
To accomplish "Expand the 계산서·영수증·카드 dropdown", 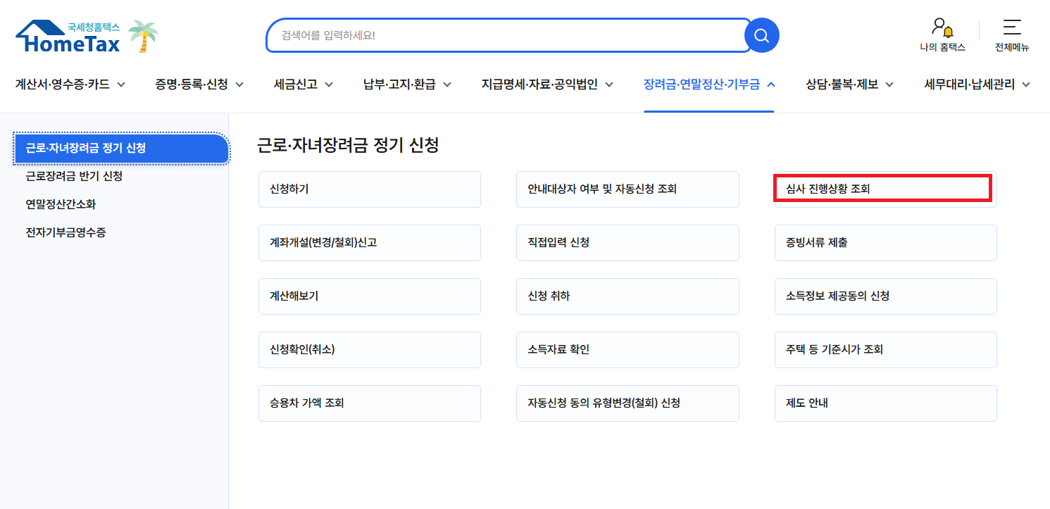I will [68, 83].
